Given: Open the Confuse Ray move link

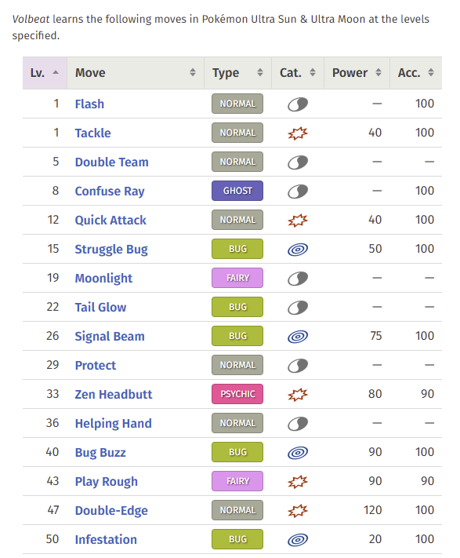Looking at the screenshot, I should [x=110, y=191].
